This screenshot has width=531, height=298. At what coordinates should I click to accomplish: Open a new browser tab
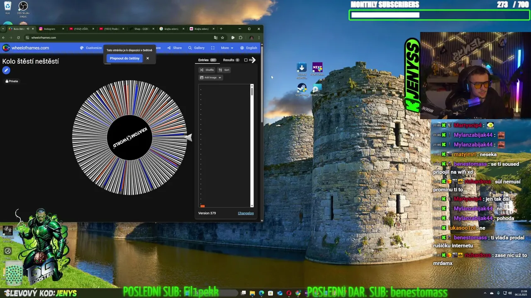221,29
